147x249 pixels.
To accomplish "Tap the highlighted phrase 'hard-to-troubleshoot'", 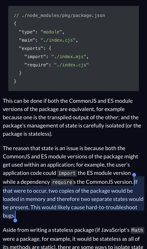I will (x=111, y=207).
